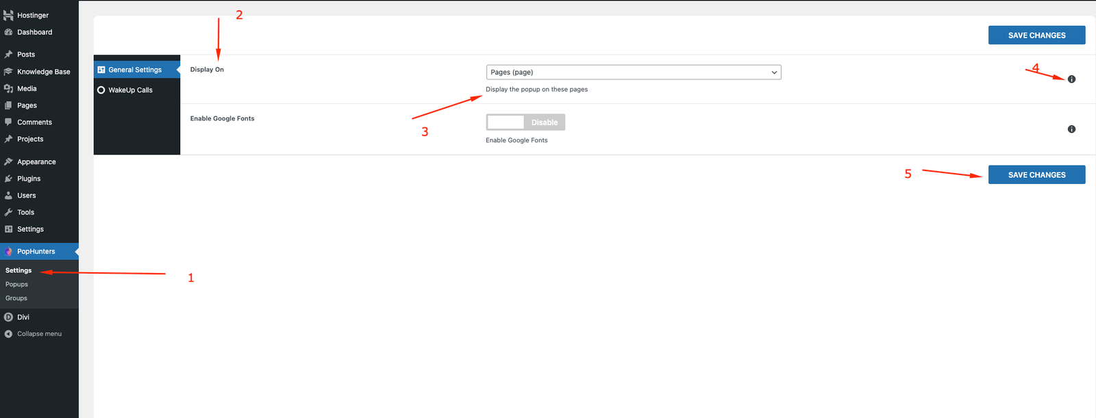Open the PopHunters menu section
This screenshot has height=418, width=1096.
click(x=36, y=252)
